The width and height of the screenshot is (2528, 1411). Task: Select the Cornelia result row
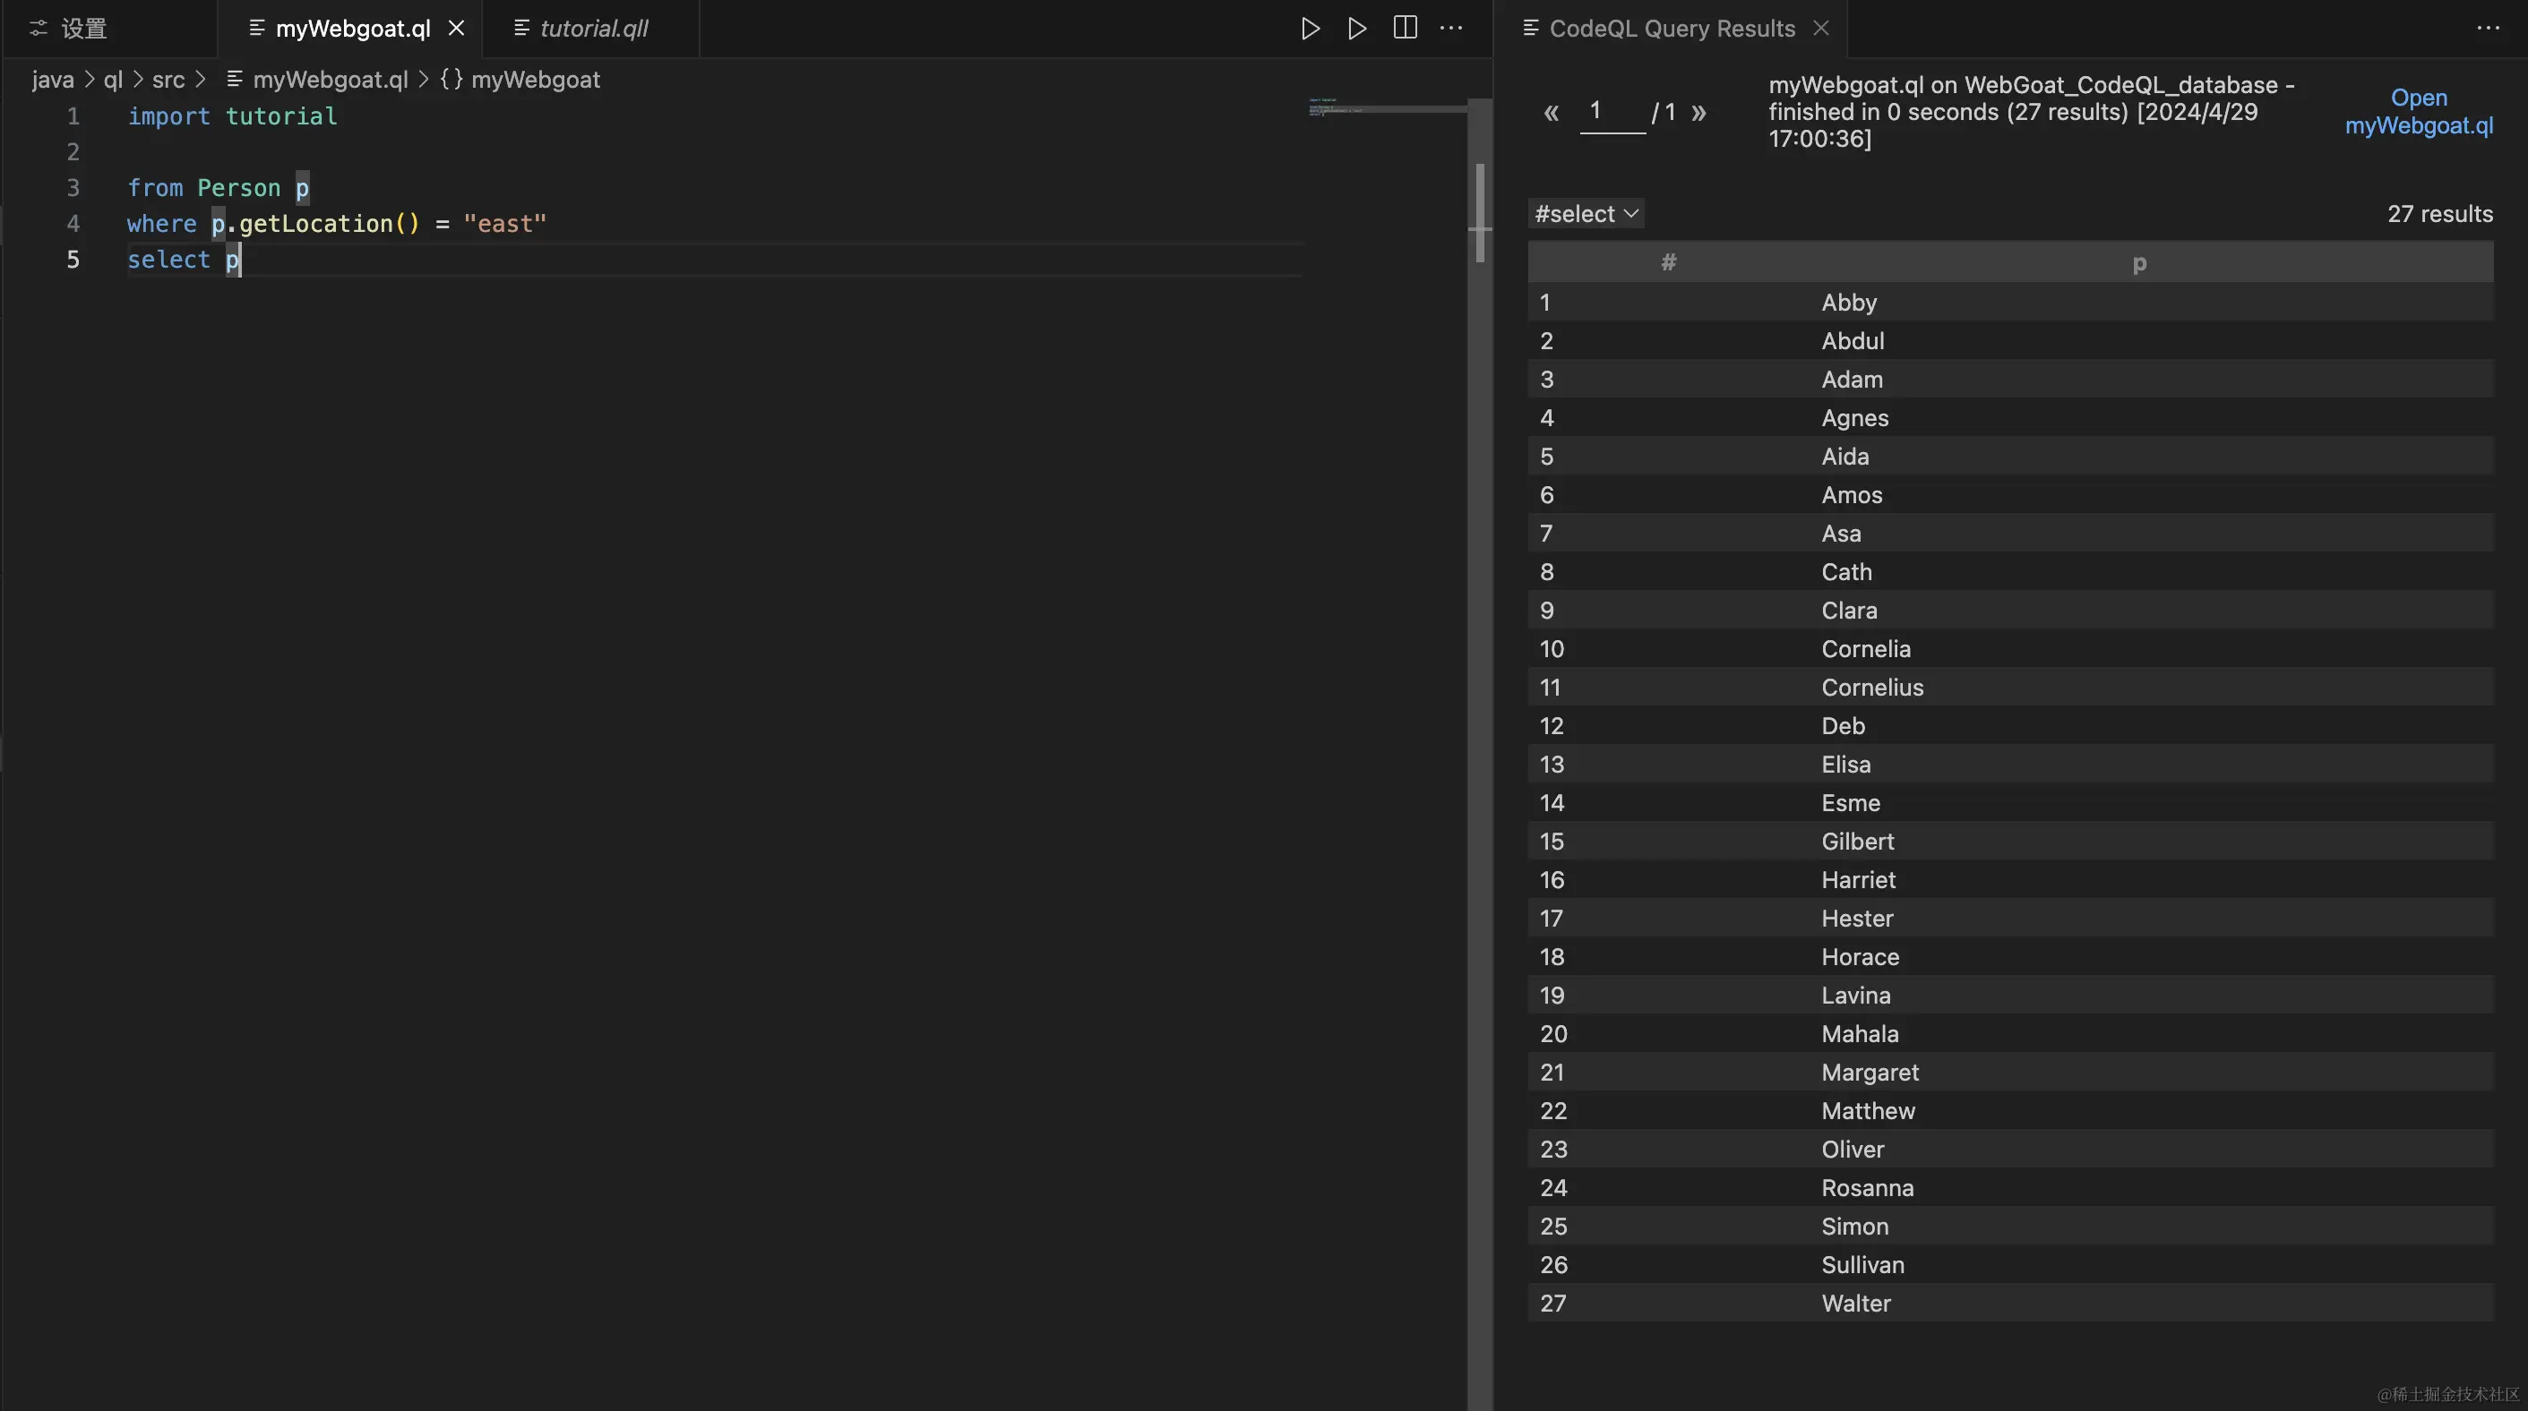click(2011, 648)
